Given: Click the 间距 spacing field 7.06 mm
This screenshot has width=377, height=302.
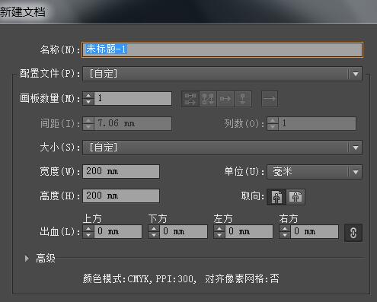Looking at the screenshot, I should [133, 123].
